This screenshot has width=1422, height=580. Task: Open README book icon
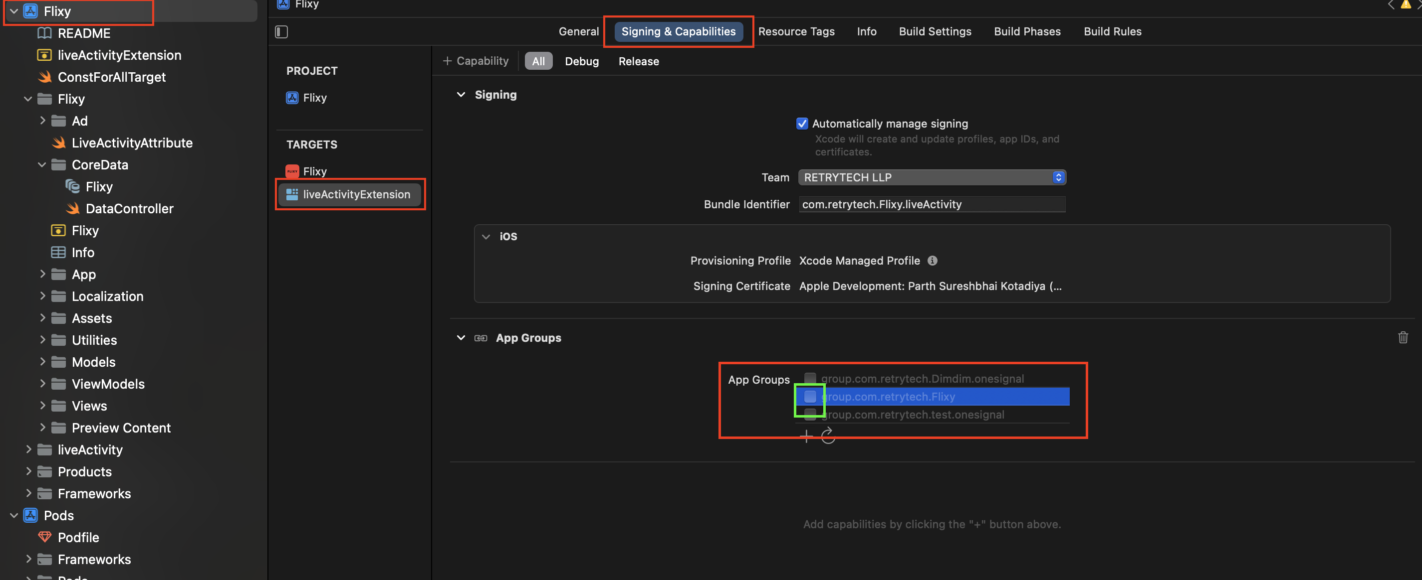coord(44,33)
